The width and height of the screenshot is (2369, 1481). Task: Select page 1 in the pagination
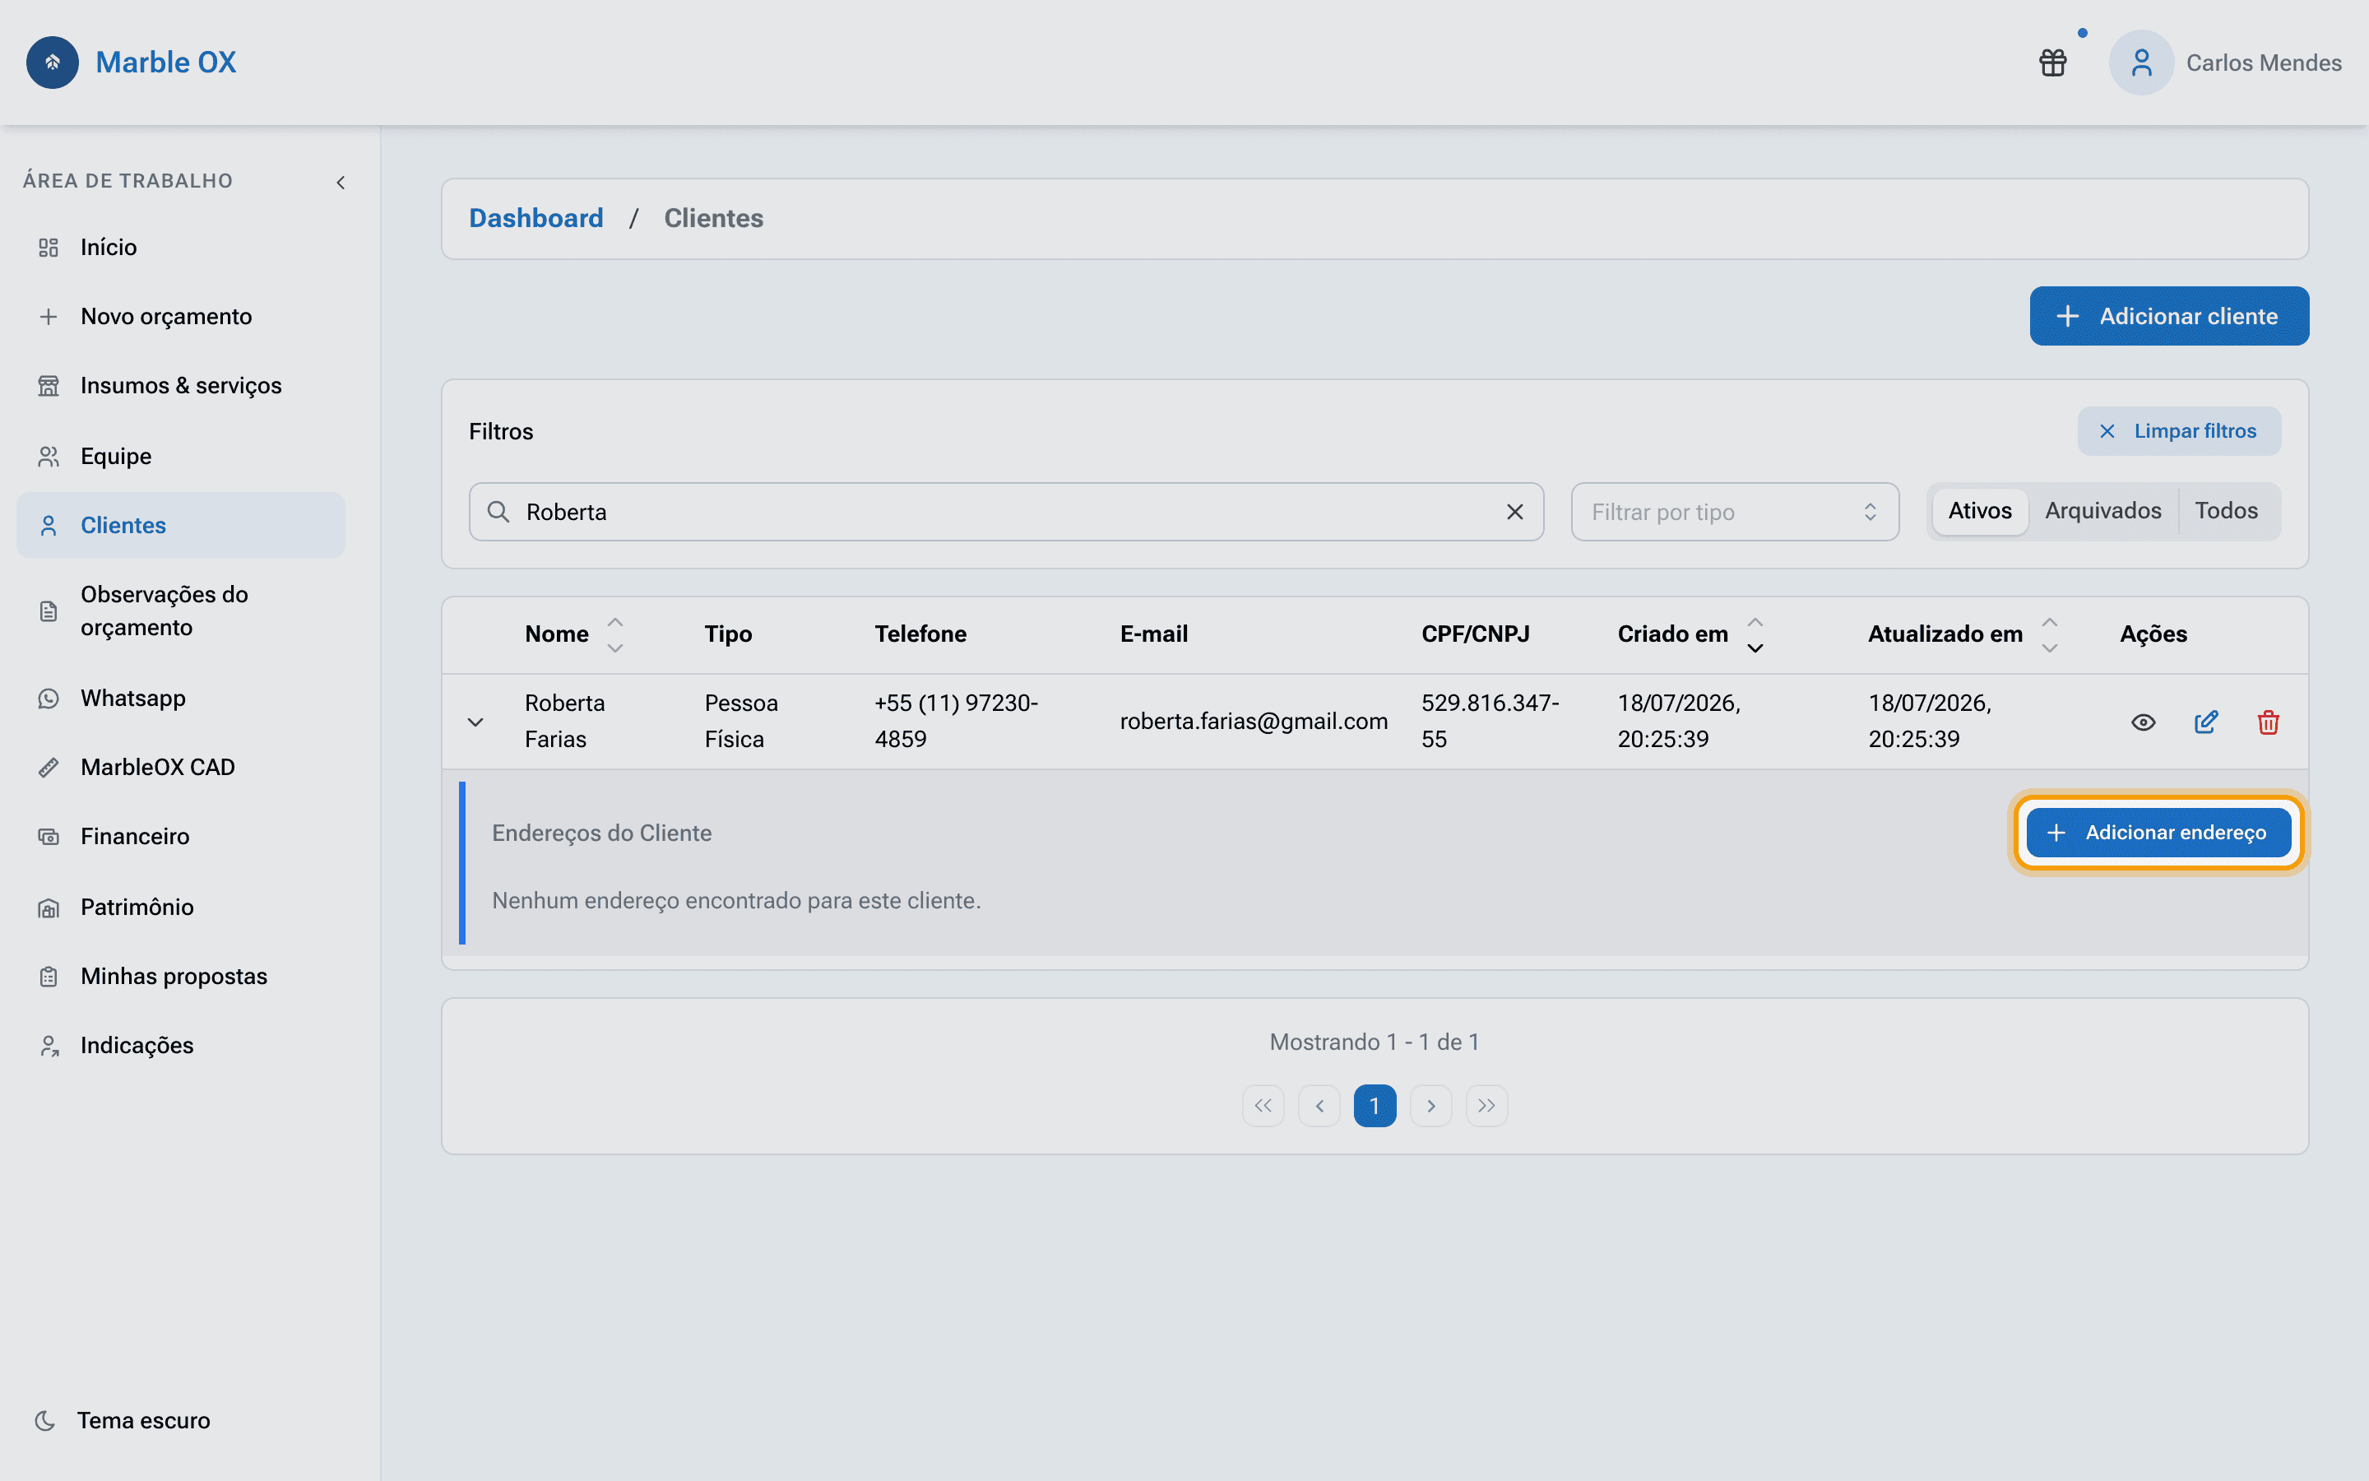[x=1375, y=1106]
